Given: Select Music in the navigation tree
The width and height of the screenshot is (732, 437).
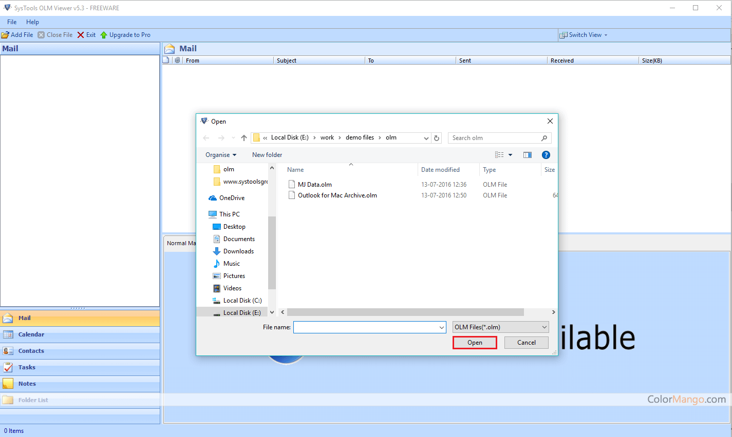Looking at the screenshot, I should click(x=227, y=264).
